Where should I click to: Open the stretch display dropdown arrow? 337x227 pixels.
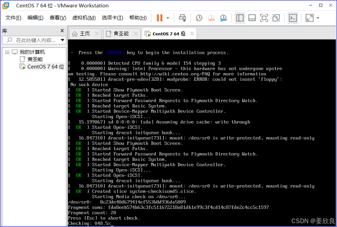[318, 18]
